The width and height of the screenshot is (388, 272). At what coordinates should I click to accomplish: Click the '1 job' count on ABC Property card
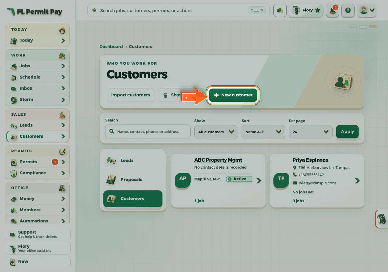click(199, 201)
